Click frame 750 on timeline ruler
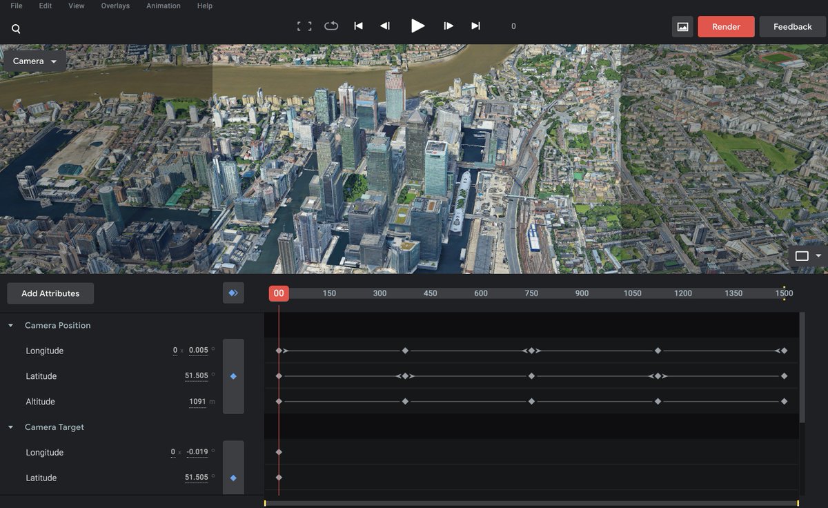The width and height of the screenshot is (828, 508). (531, 293)
